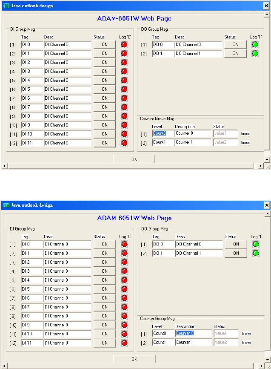This screenshot has width=271, height=369.
Task: Click the red LED for DI 5 in lower window
Action: point(124,289)
